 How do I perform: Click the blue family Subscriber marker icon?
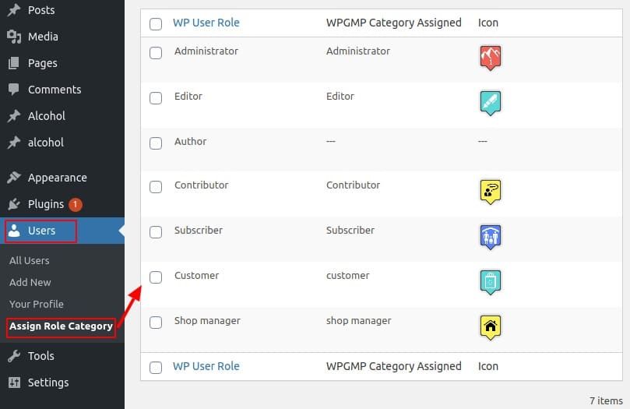[491, 237]
